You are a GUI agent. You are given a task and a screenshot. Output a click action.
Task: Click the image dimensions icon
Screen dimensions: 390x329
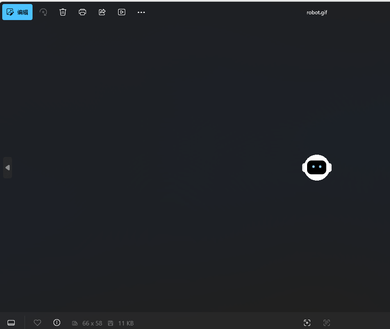tap(75, 323)
